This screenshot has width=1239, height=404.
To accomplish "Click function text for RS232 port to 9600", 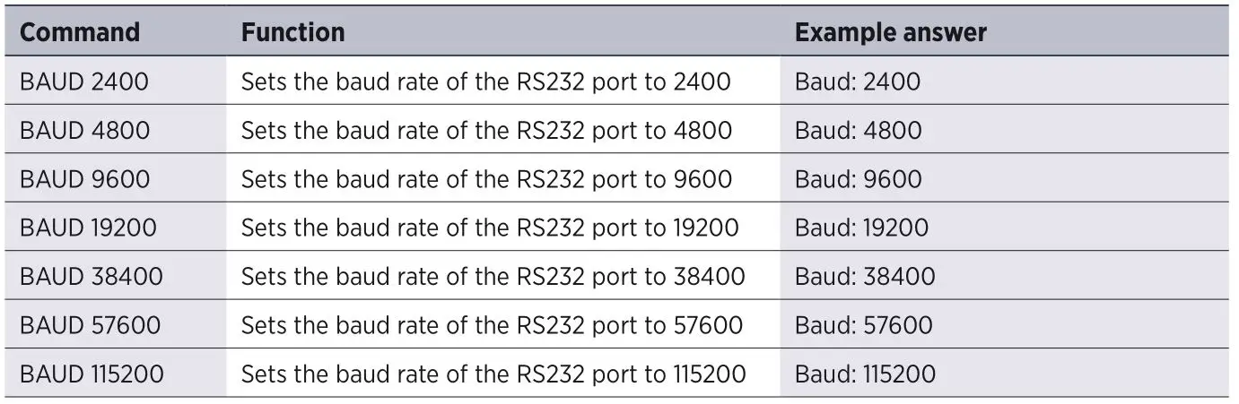I will point(486,179).
